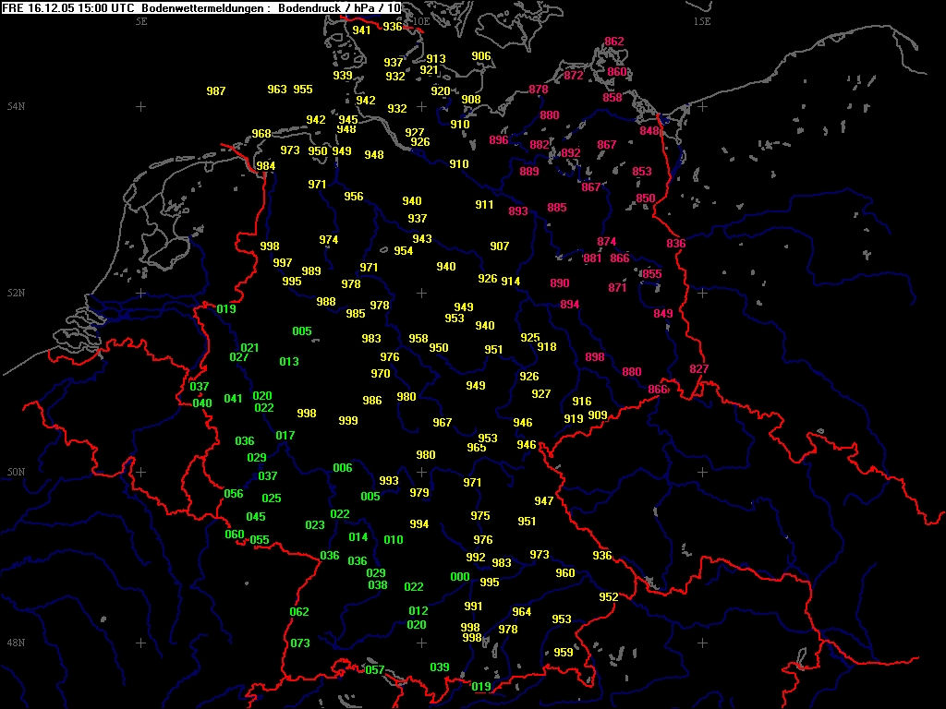Click the '15:00 UTC' timestamp in header
946x709 pixels.
tap(107, 7)
